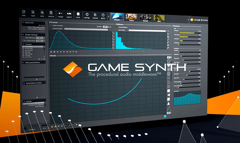Click deflectors add-point tool icon

tap(168, 34)
